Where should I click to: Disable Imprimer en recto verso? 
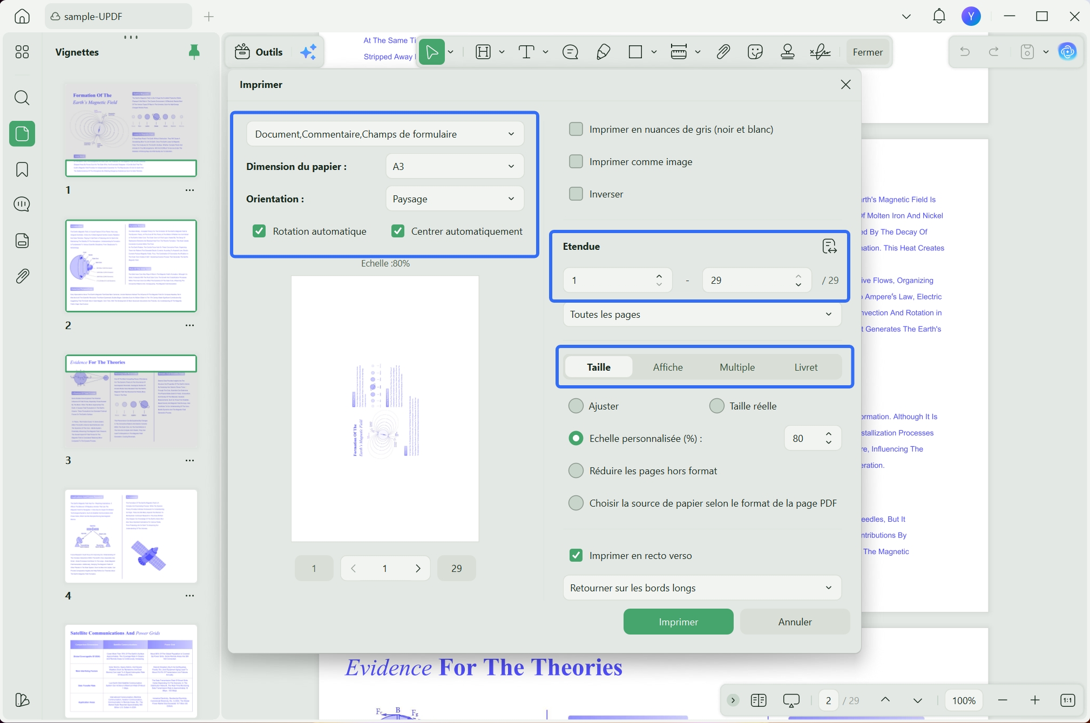pyautogui.click(x=576, y=555)
